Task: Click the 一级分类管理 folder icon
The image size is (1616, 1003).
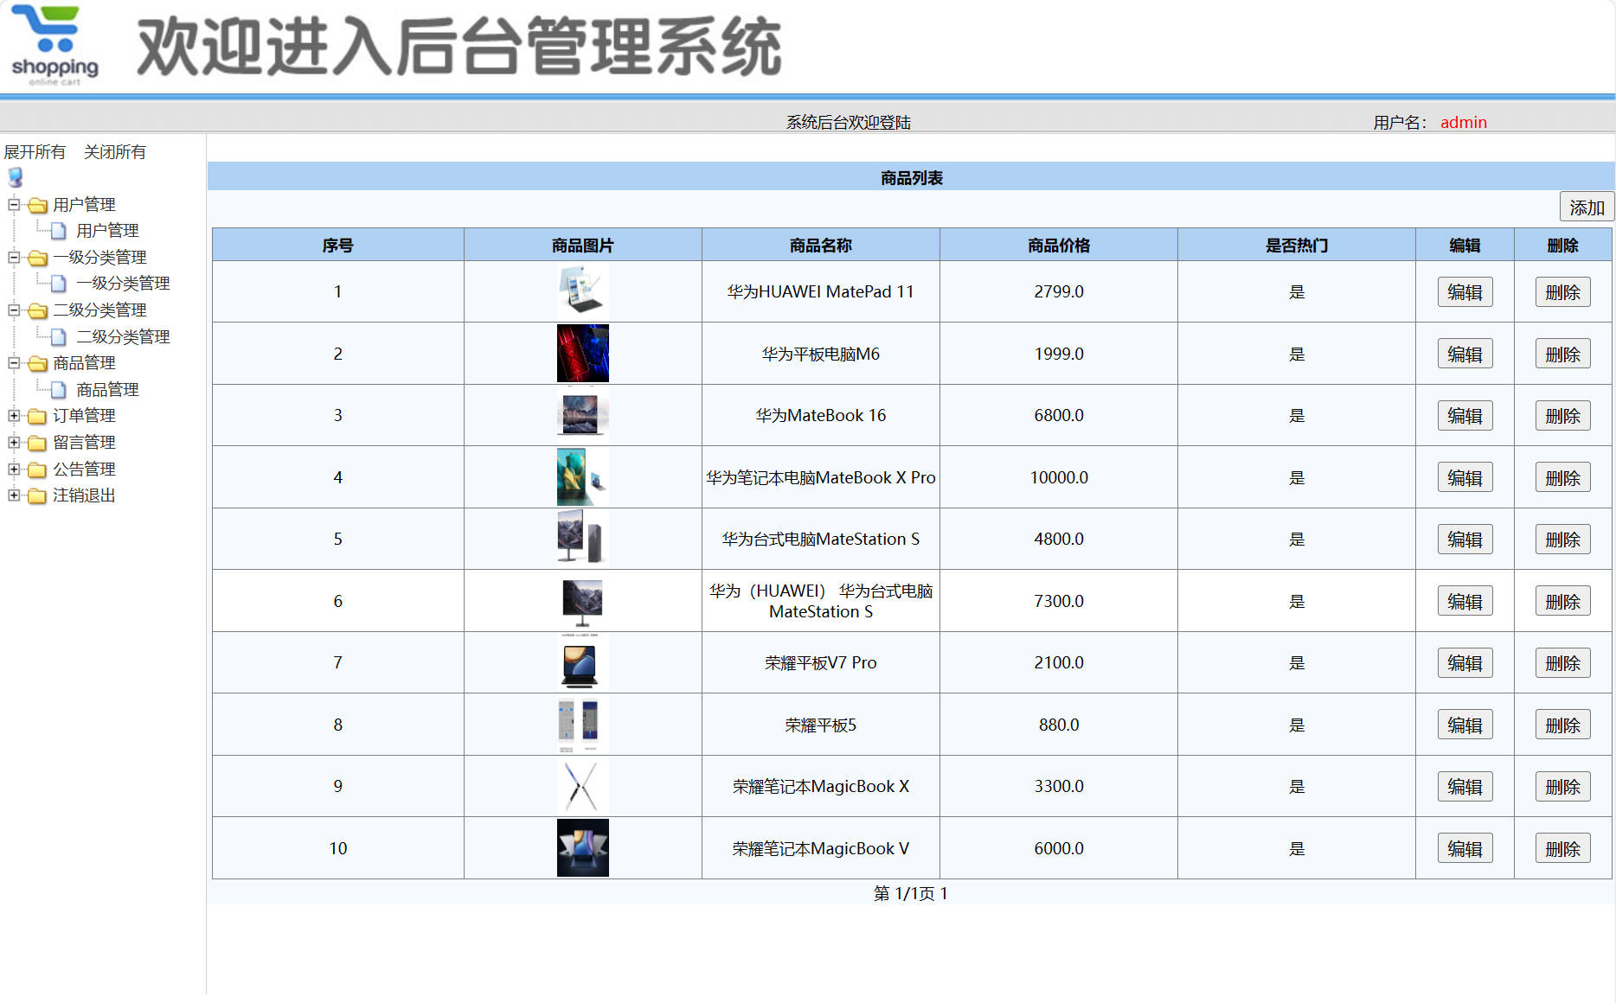Action: (35, 257)
